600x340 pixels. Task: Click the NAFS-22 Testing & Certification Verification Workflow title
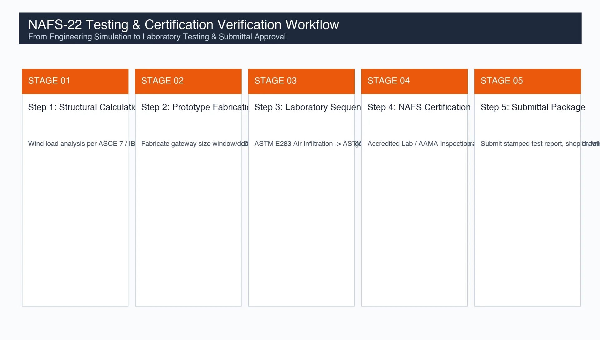point(183,25)
